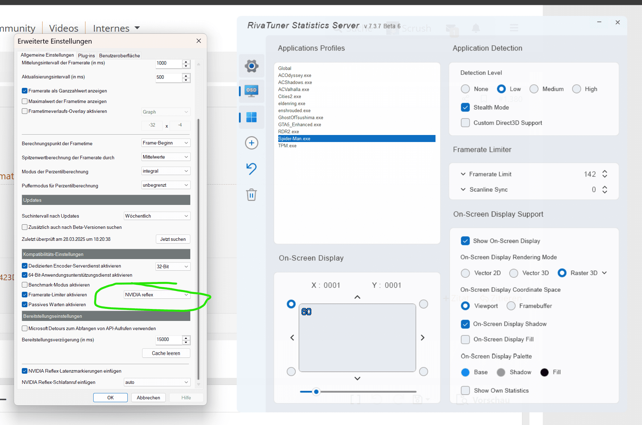Toggle Passives Warten aktivieren checkbox
This screenshot has height=425, width=642.
coord(25,304)
